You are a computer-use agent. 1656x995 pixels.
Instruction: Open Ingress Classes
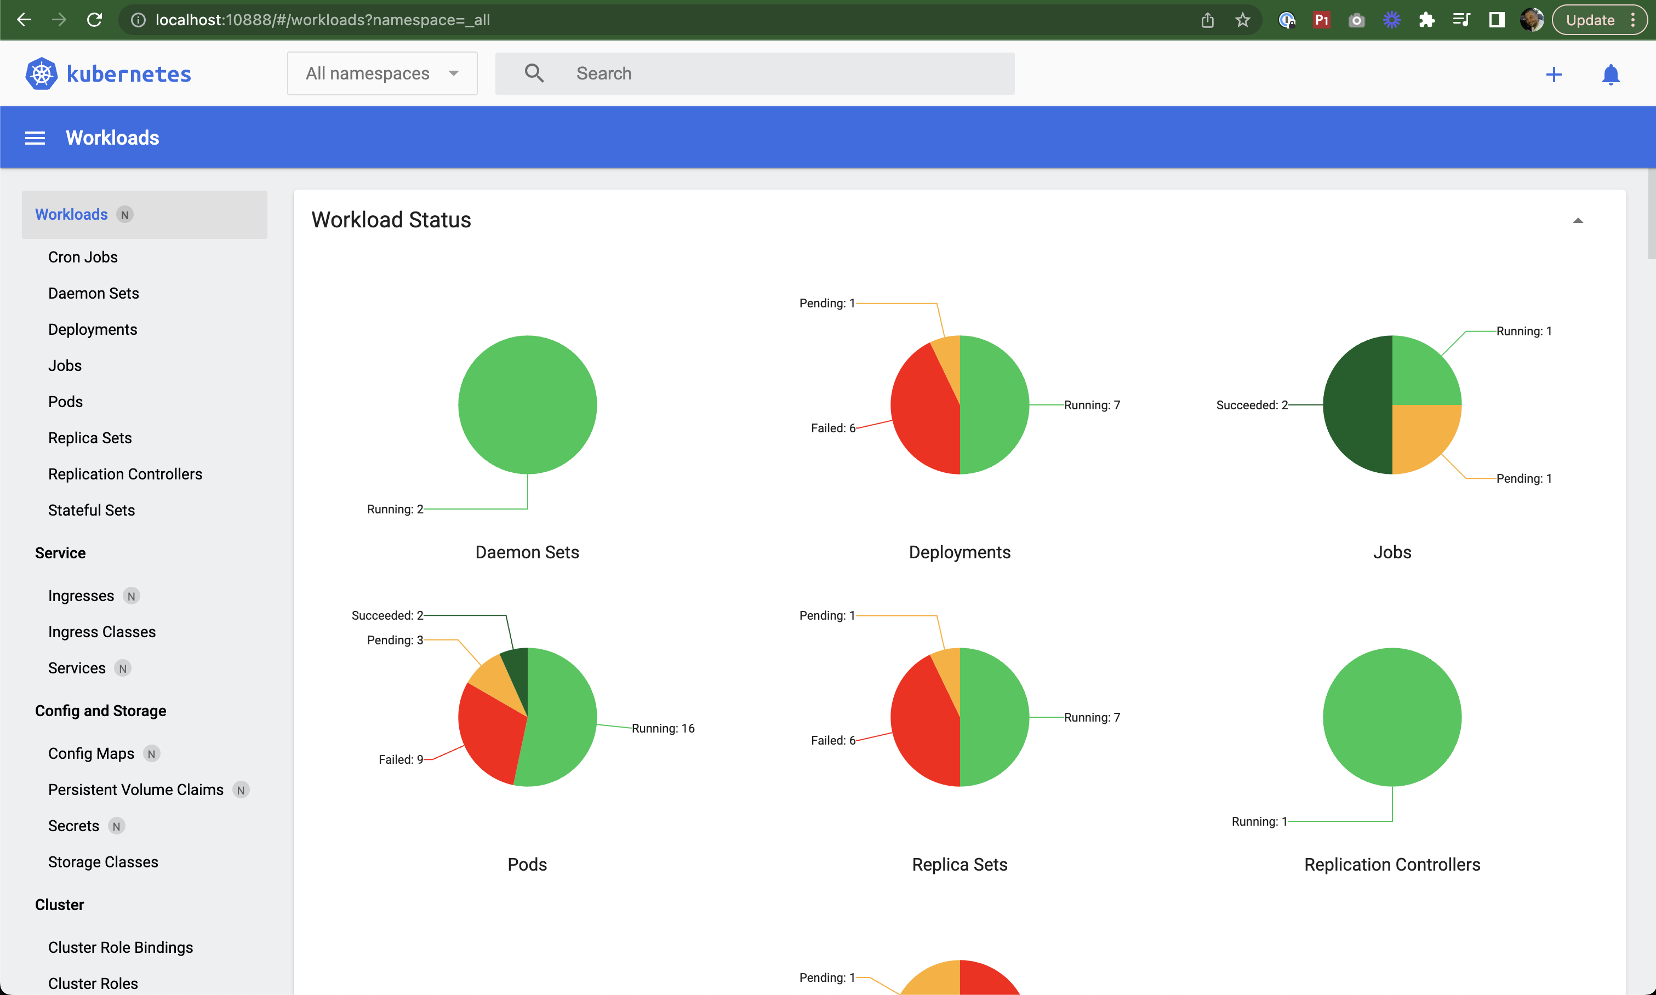point(102,632)
